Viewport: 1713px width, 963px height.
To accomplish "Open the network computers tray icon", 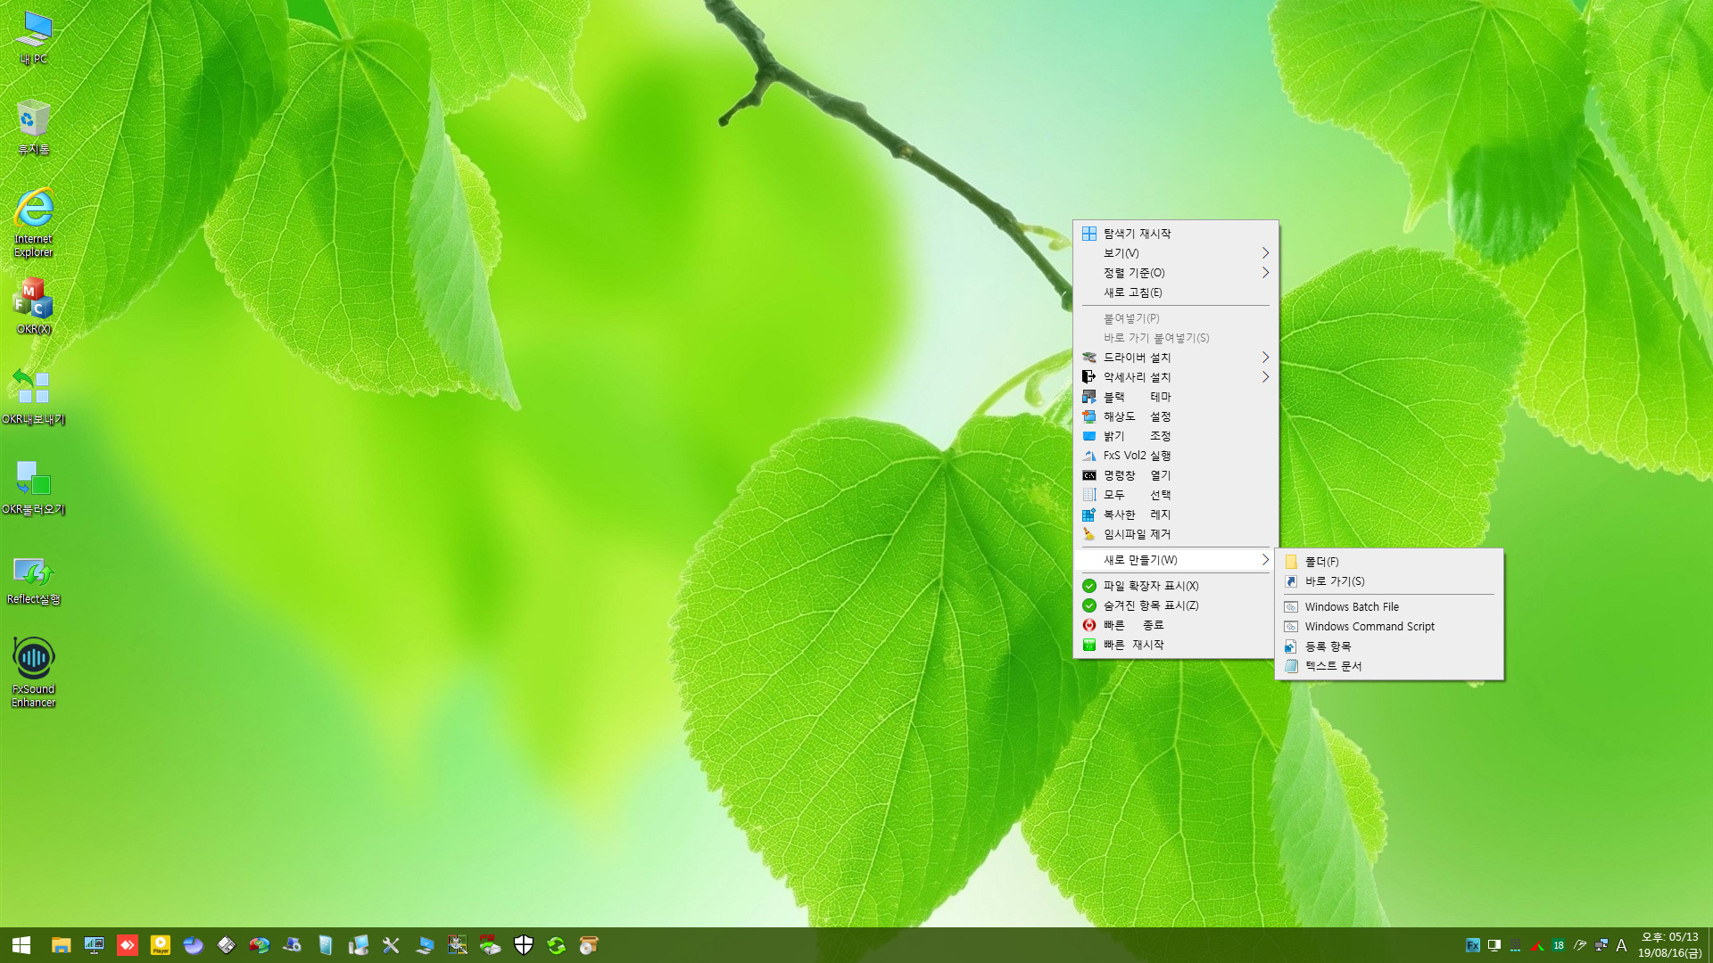I will 1601,945.
